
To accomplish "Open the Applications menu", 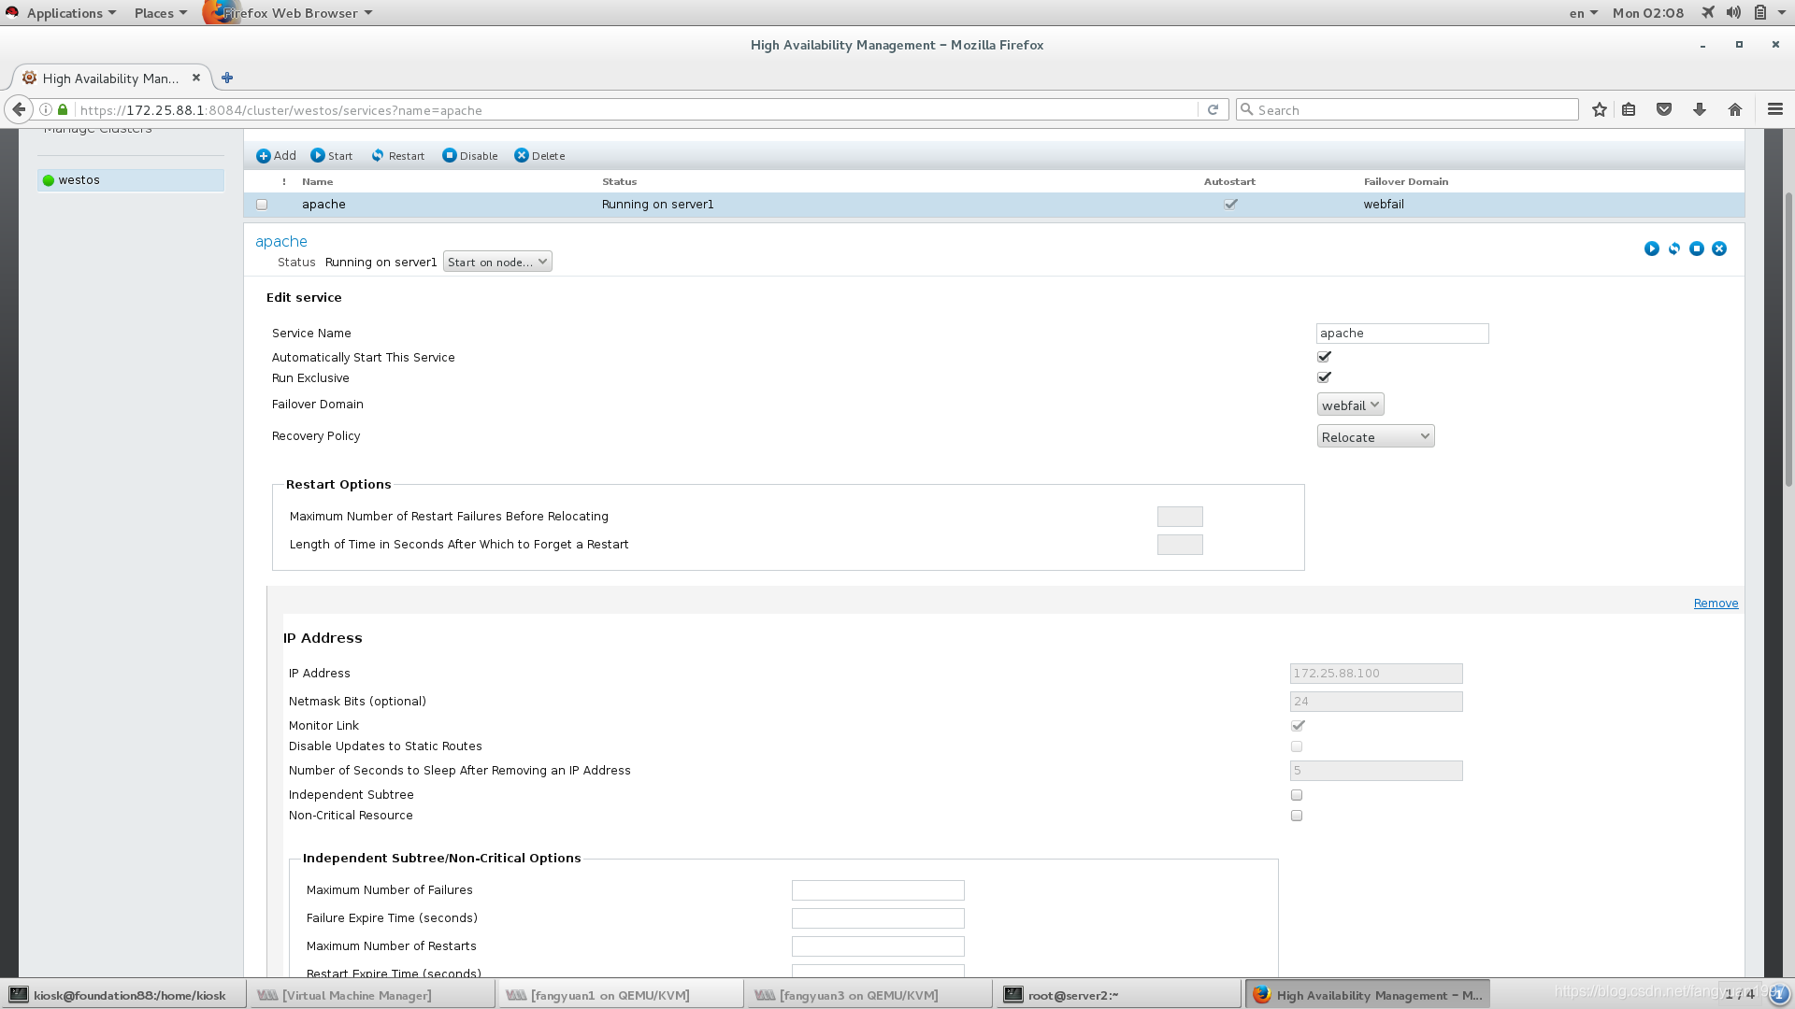I will point(64,13).
